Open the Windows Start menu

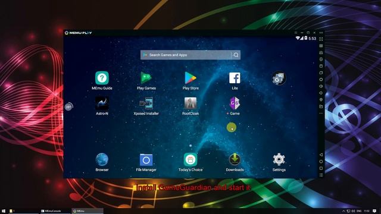click(4, 211)
